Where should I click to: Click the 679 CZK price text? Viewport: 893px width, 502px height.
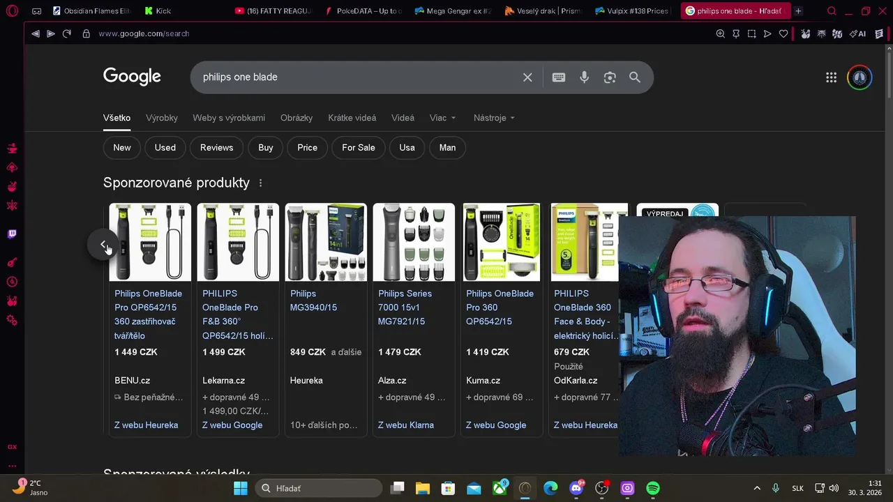coord(571,352)
